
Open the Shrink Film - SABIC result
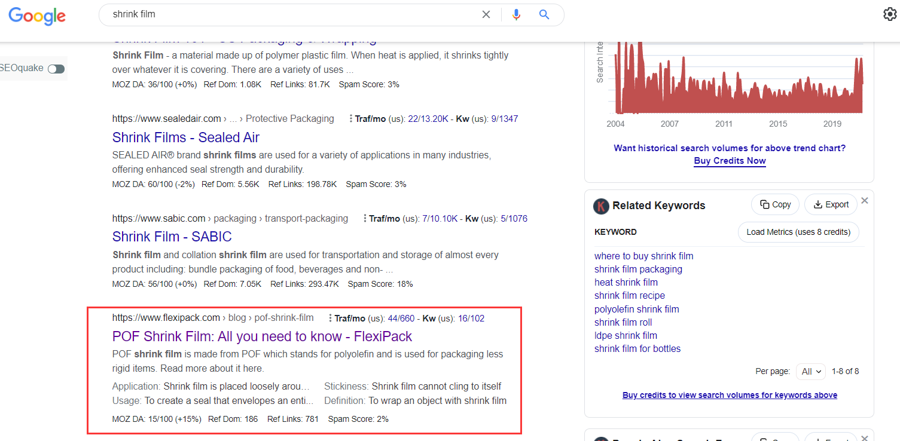(172, 237)
